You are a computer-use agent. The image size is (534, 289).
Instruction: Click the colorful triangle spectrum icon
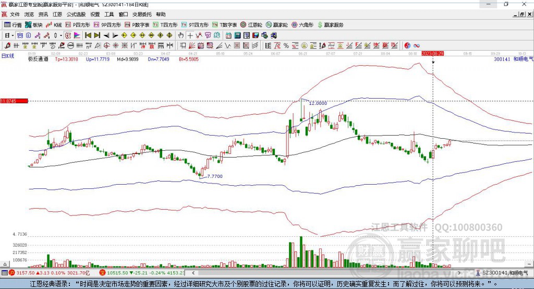pyautogui.click(x=77, y=35)
